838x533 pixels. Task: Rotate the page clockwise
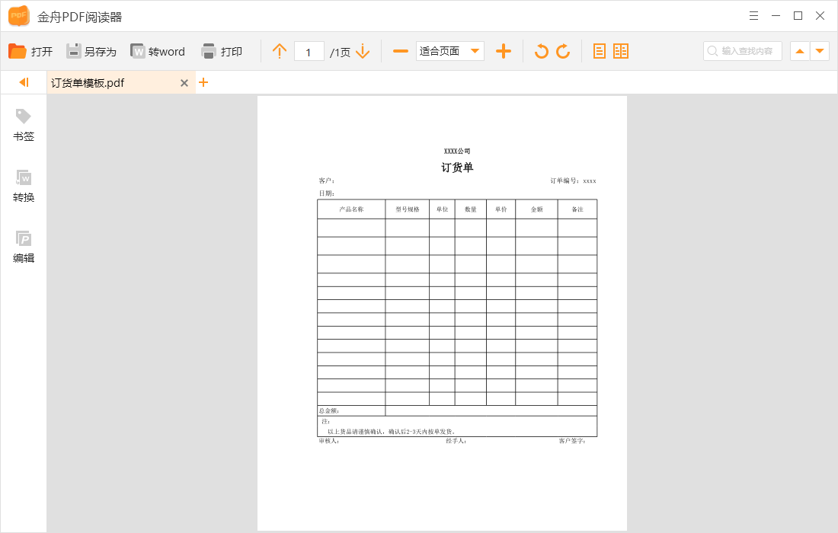564,51
